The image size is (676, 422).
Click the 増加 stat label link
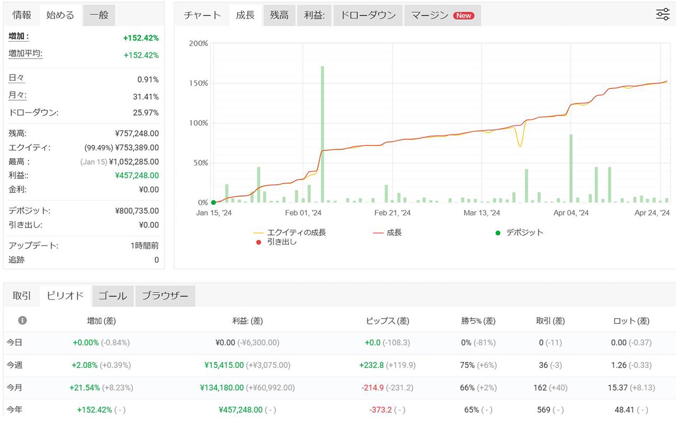19,37
